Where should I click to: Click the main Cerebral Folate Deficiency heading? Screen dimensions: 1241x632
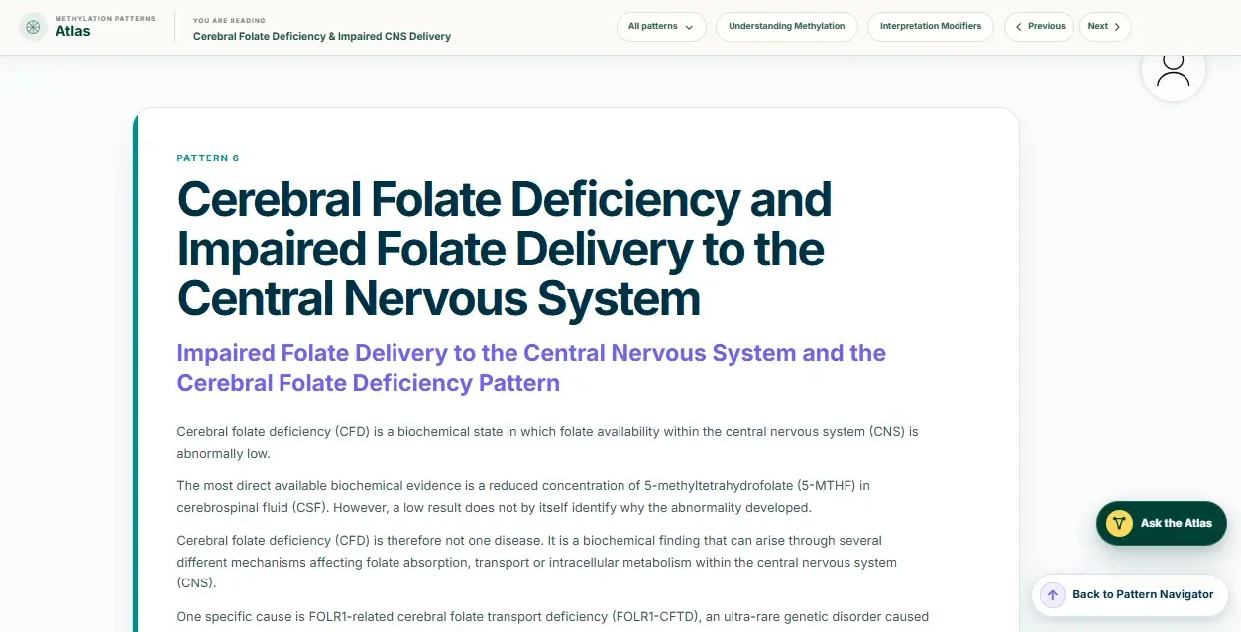504,249
